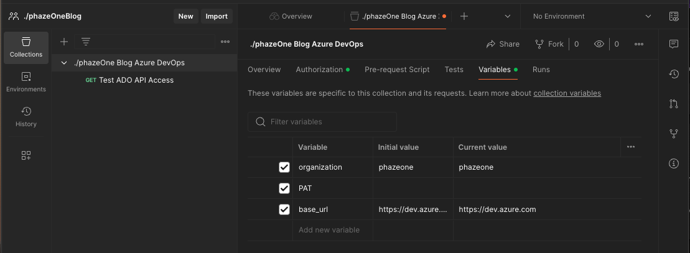The width and height of the screenshot is (690, 253).
Task: Open the Pre-request Script tab
Action: pyautogui.click(x=397, y=70)
